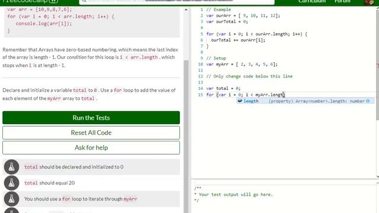This screenshot has height=213, width=379.
Task: Click line 12 comment 'Only change code below this line'
Action: pyautogui.click(x=249, y=76)
